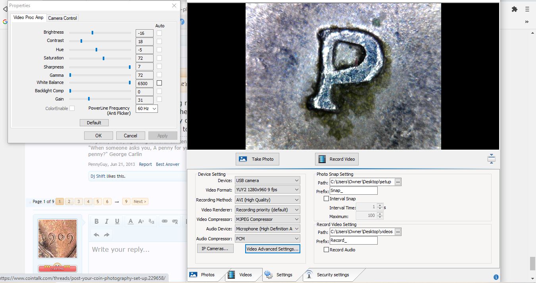Click the Default button in Properties
Viewport: 536px width, 283px height.
click(x=94, y=123)
